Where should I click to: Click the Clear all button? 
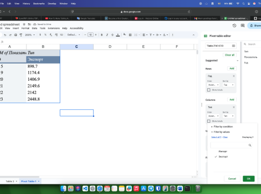point(230,55)
